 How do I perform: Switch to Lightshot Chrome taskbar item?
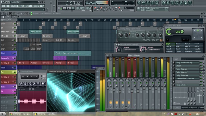click(x=20, y=114)
